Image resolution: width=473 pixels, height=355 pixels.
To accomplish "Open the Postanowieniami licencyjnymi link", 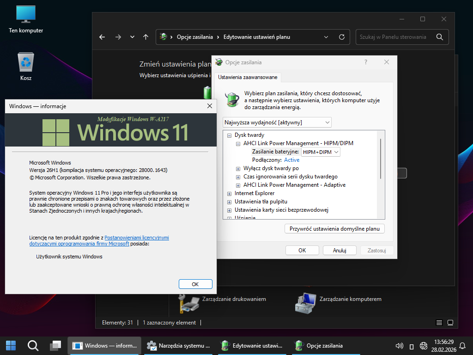I will click(x=137, y=237).
